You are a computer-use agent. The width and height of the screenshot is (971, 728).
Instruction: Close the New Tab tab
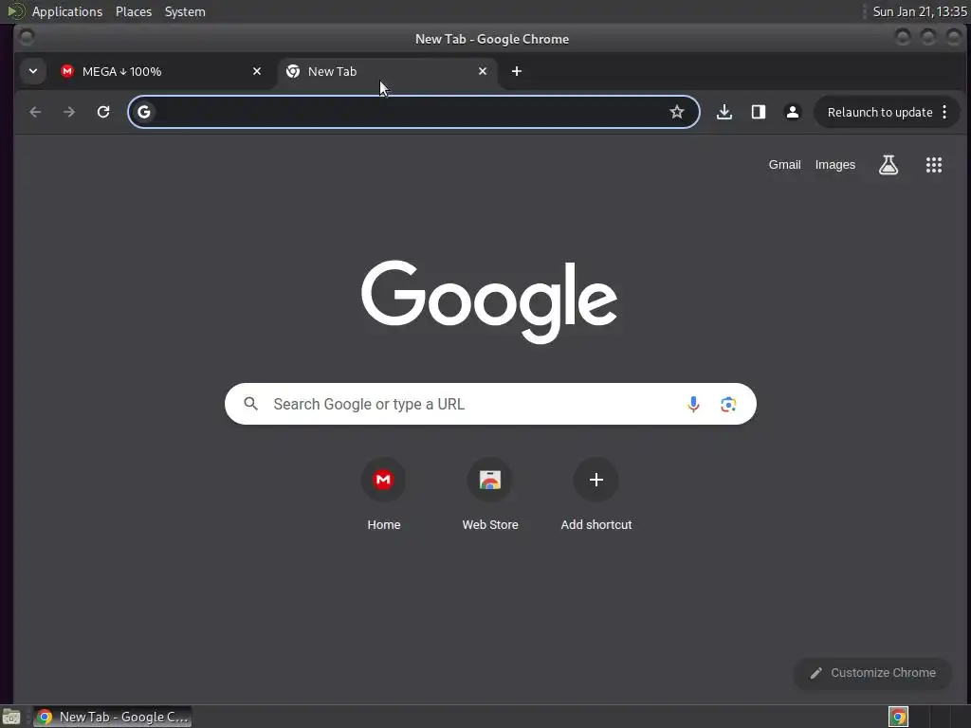tap(483, 71)
